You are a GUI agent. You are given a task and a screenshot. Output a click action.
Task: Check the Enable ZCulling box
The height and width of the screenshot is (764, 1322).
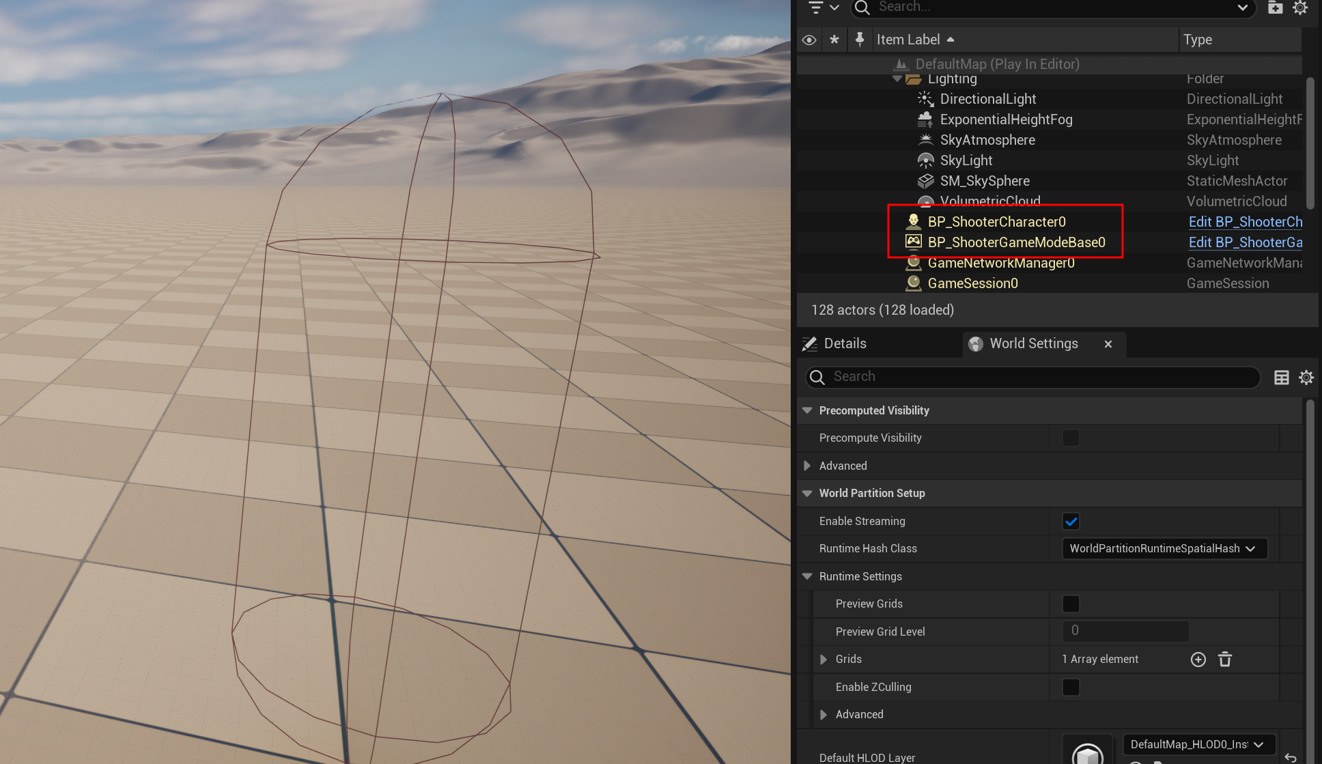point(1071,687)
